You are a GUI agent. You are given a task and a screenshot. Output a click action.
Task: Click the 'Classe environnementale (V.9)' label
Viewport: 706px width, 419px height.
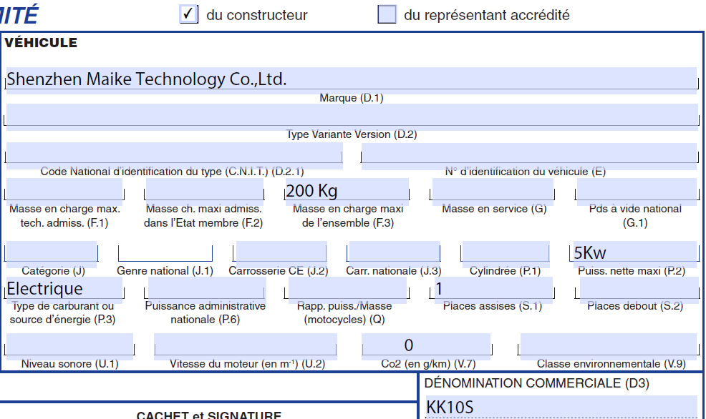[x=611, y=364]
